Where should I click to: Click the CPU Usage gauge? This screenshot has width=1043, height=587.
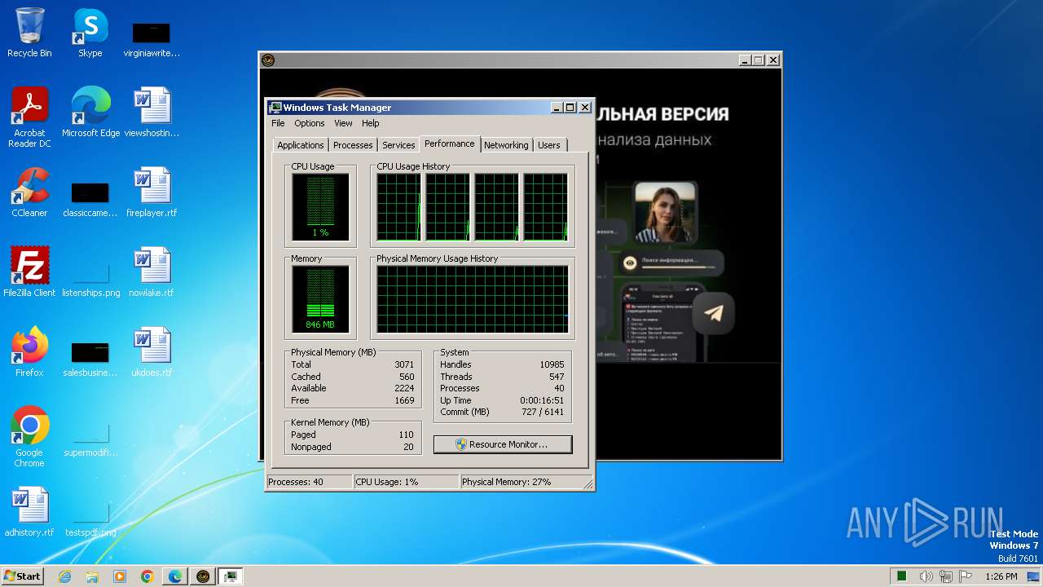(320, 206)
